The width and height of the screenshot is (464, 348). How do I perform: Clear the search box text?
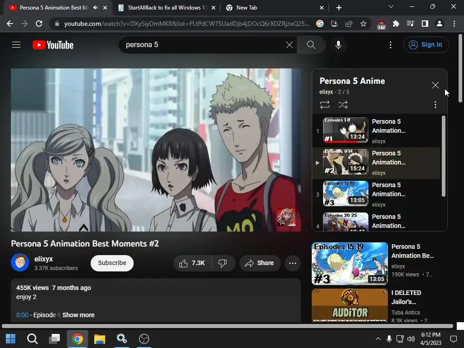click(290, 45)
